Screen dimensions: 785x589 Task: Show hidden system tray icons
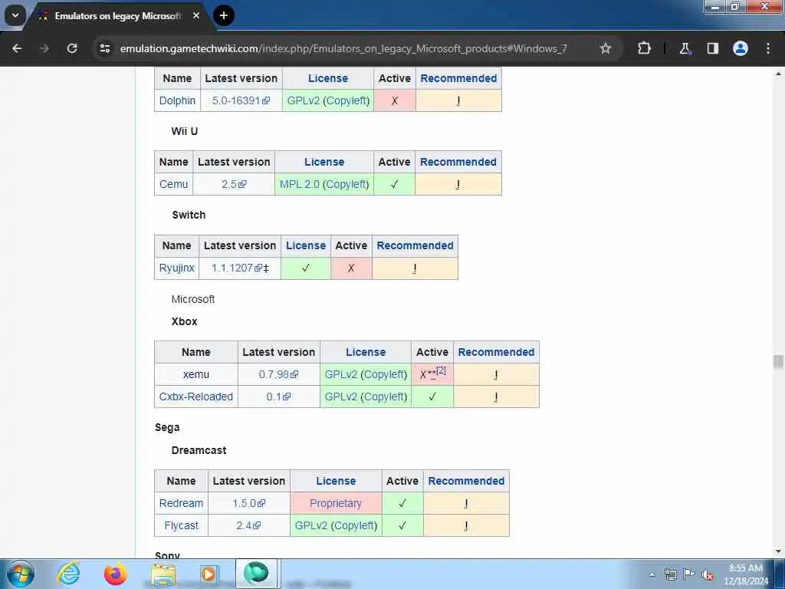coord(652,574)
